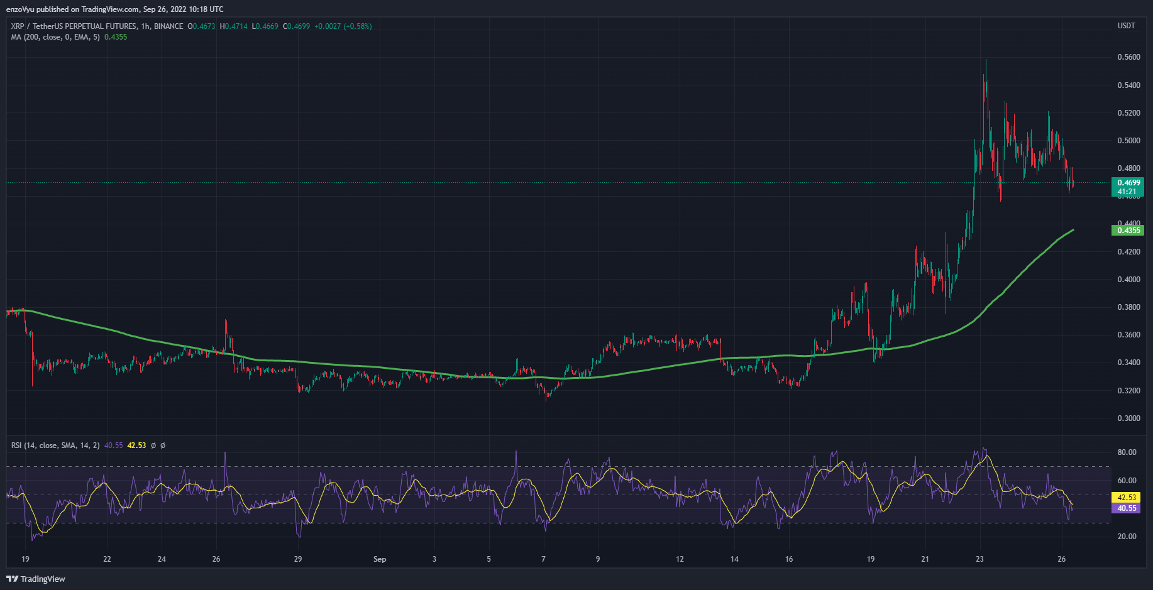Click the green EMA value label 0.4355
This screenshot has height=590, width=1153.
coord(1128,231)
